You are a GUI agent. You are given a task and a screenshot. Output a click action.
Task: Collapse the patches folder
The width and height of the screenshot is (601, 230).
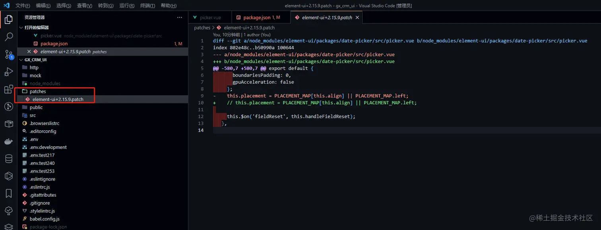pyautogui.click(x=38, y=92)
